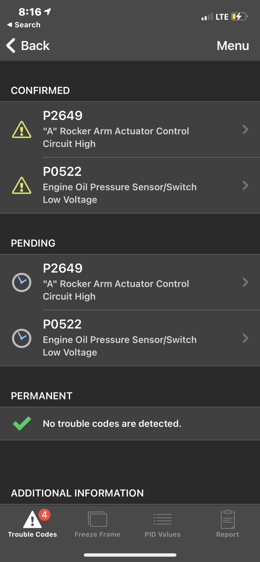Tap the Freeze Frame tab icon
The width and height of the screenshot is (260, 562).
[97, 519]
